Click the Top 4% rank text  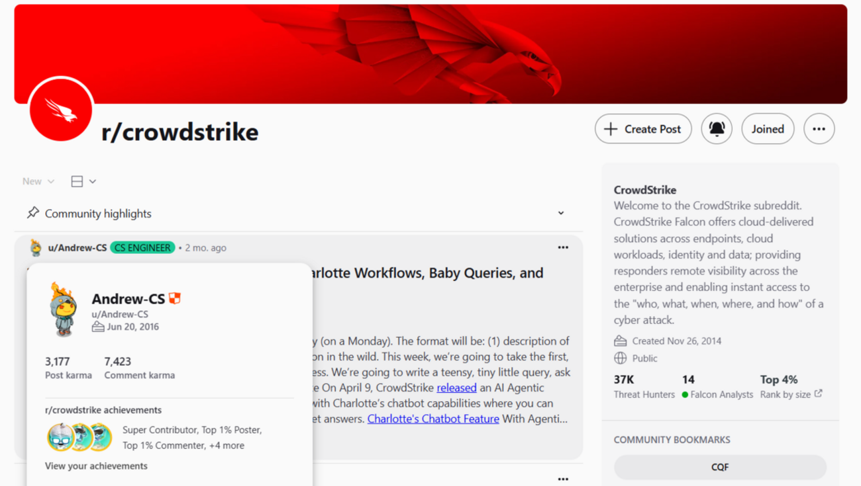(x=779, y=380)
